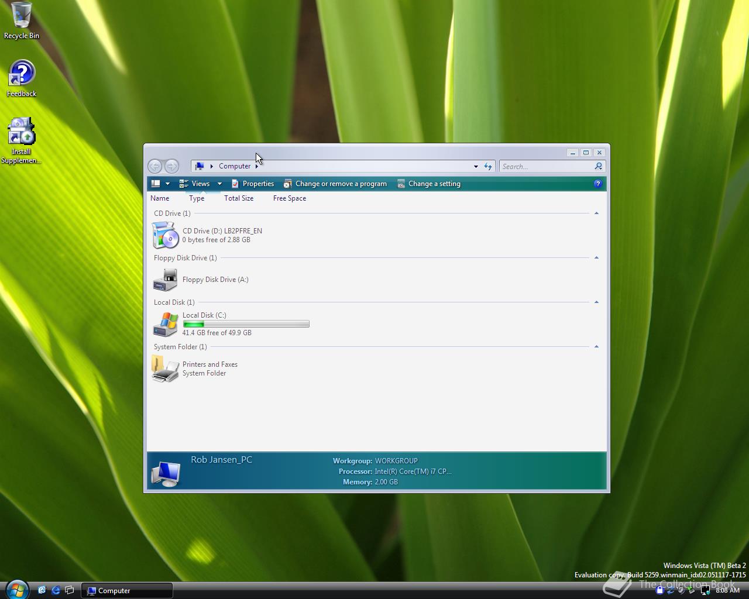The width and height of the screenshot is (749, 599).
Task: Open the Views dropdown arrow
Action: coord(219,184)
